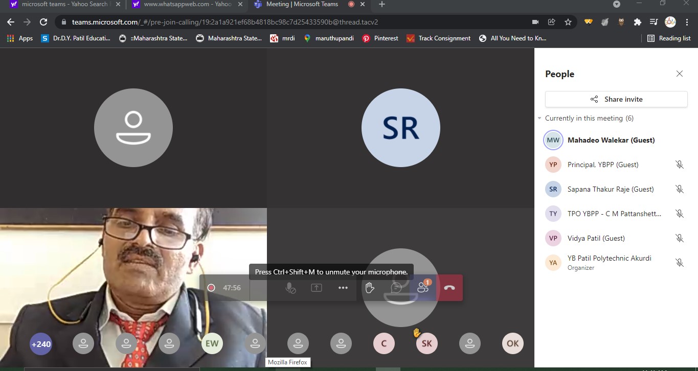Close the People panel
The image size is (698, 371).
click(680, 74)
